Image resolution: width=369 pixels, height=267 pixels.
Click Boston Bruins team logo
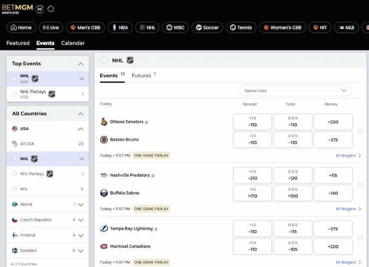coord(104,140)
